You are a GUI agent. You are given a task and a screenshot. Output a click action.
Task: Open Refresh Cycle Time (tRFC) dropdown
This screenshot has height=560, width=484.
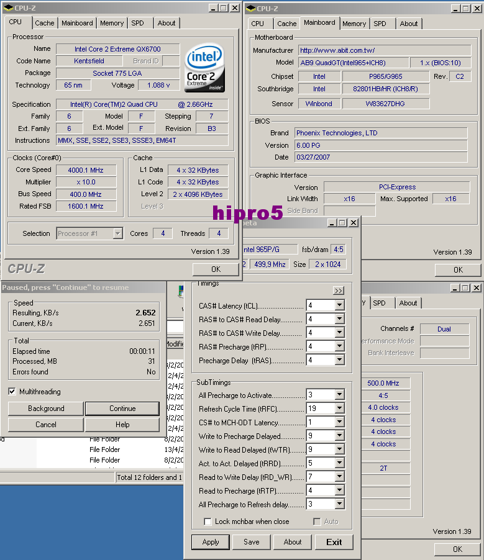coord(340,409)
